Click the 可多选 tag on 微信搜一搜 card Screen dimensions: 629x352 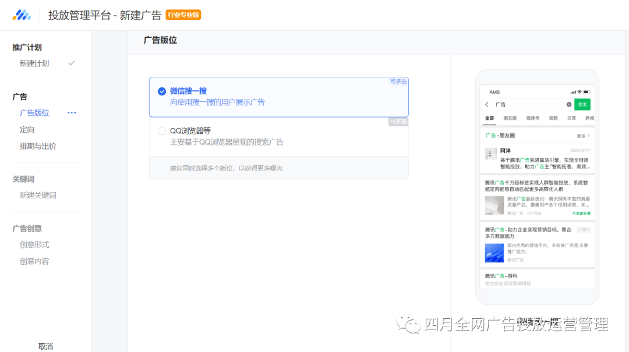tap(398, 81)
